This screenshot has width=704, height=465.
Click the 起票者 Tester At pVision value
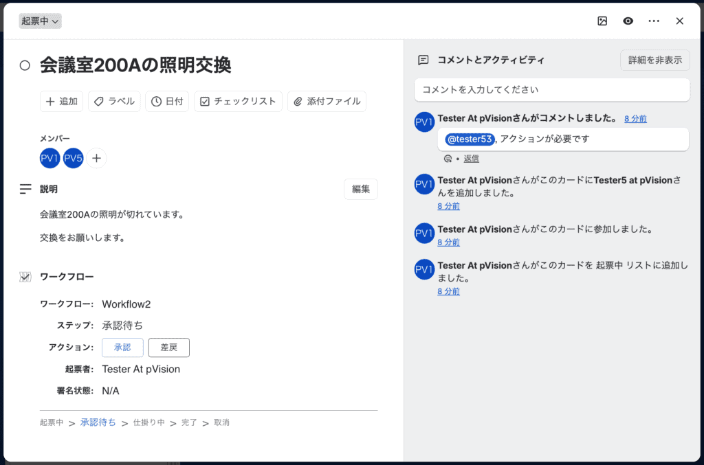(x=141, y=369)
